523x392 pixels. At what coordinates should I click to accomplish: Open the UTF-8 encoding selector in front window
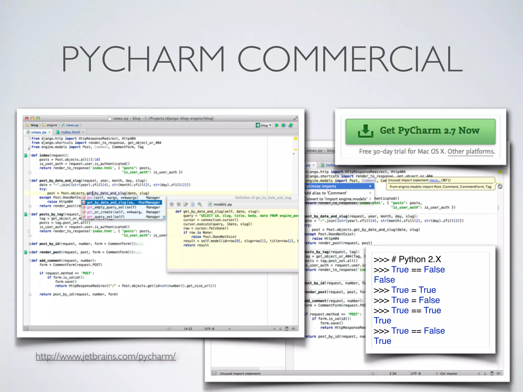[x=217, y=329]
